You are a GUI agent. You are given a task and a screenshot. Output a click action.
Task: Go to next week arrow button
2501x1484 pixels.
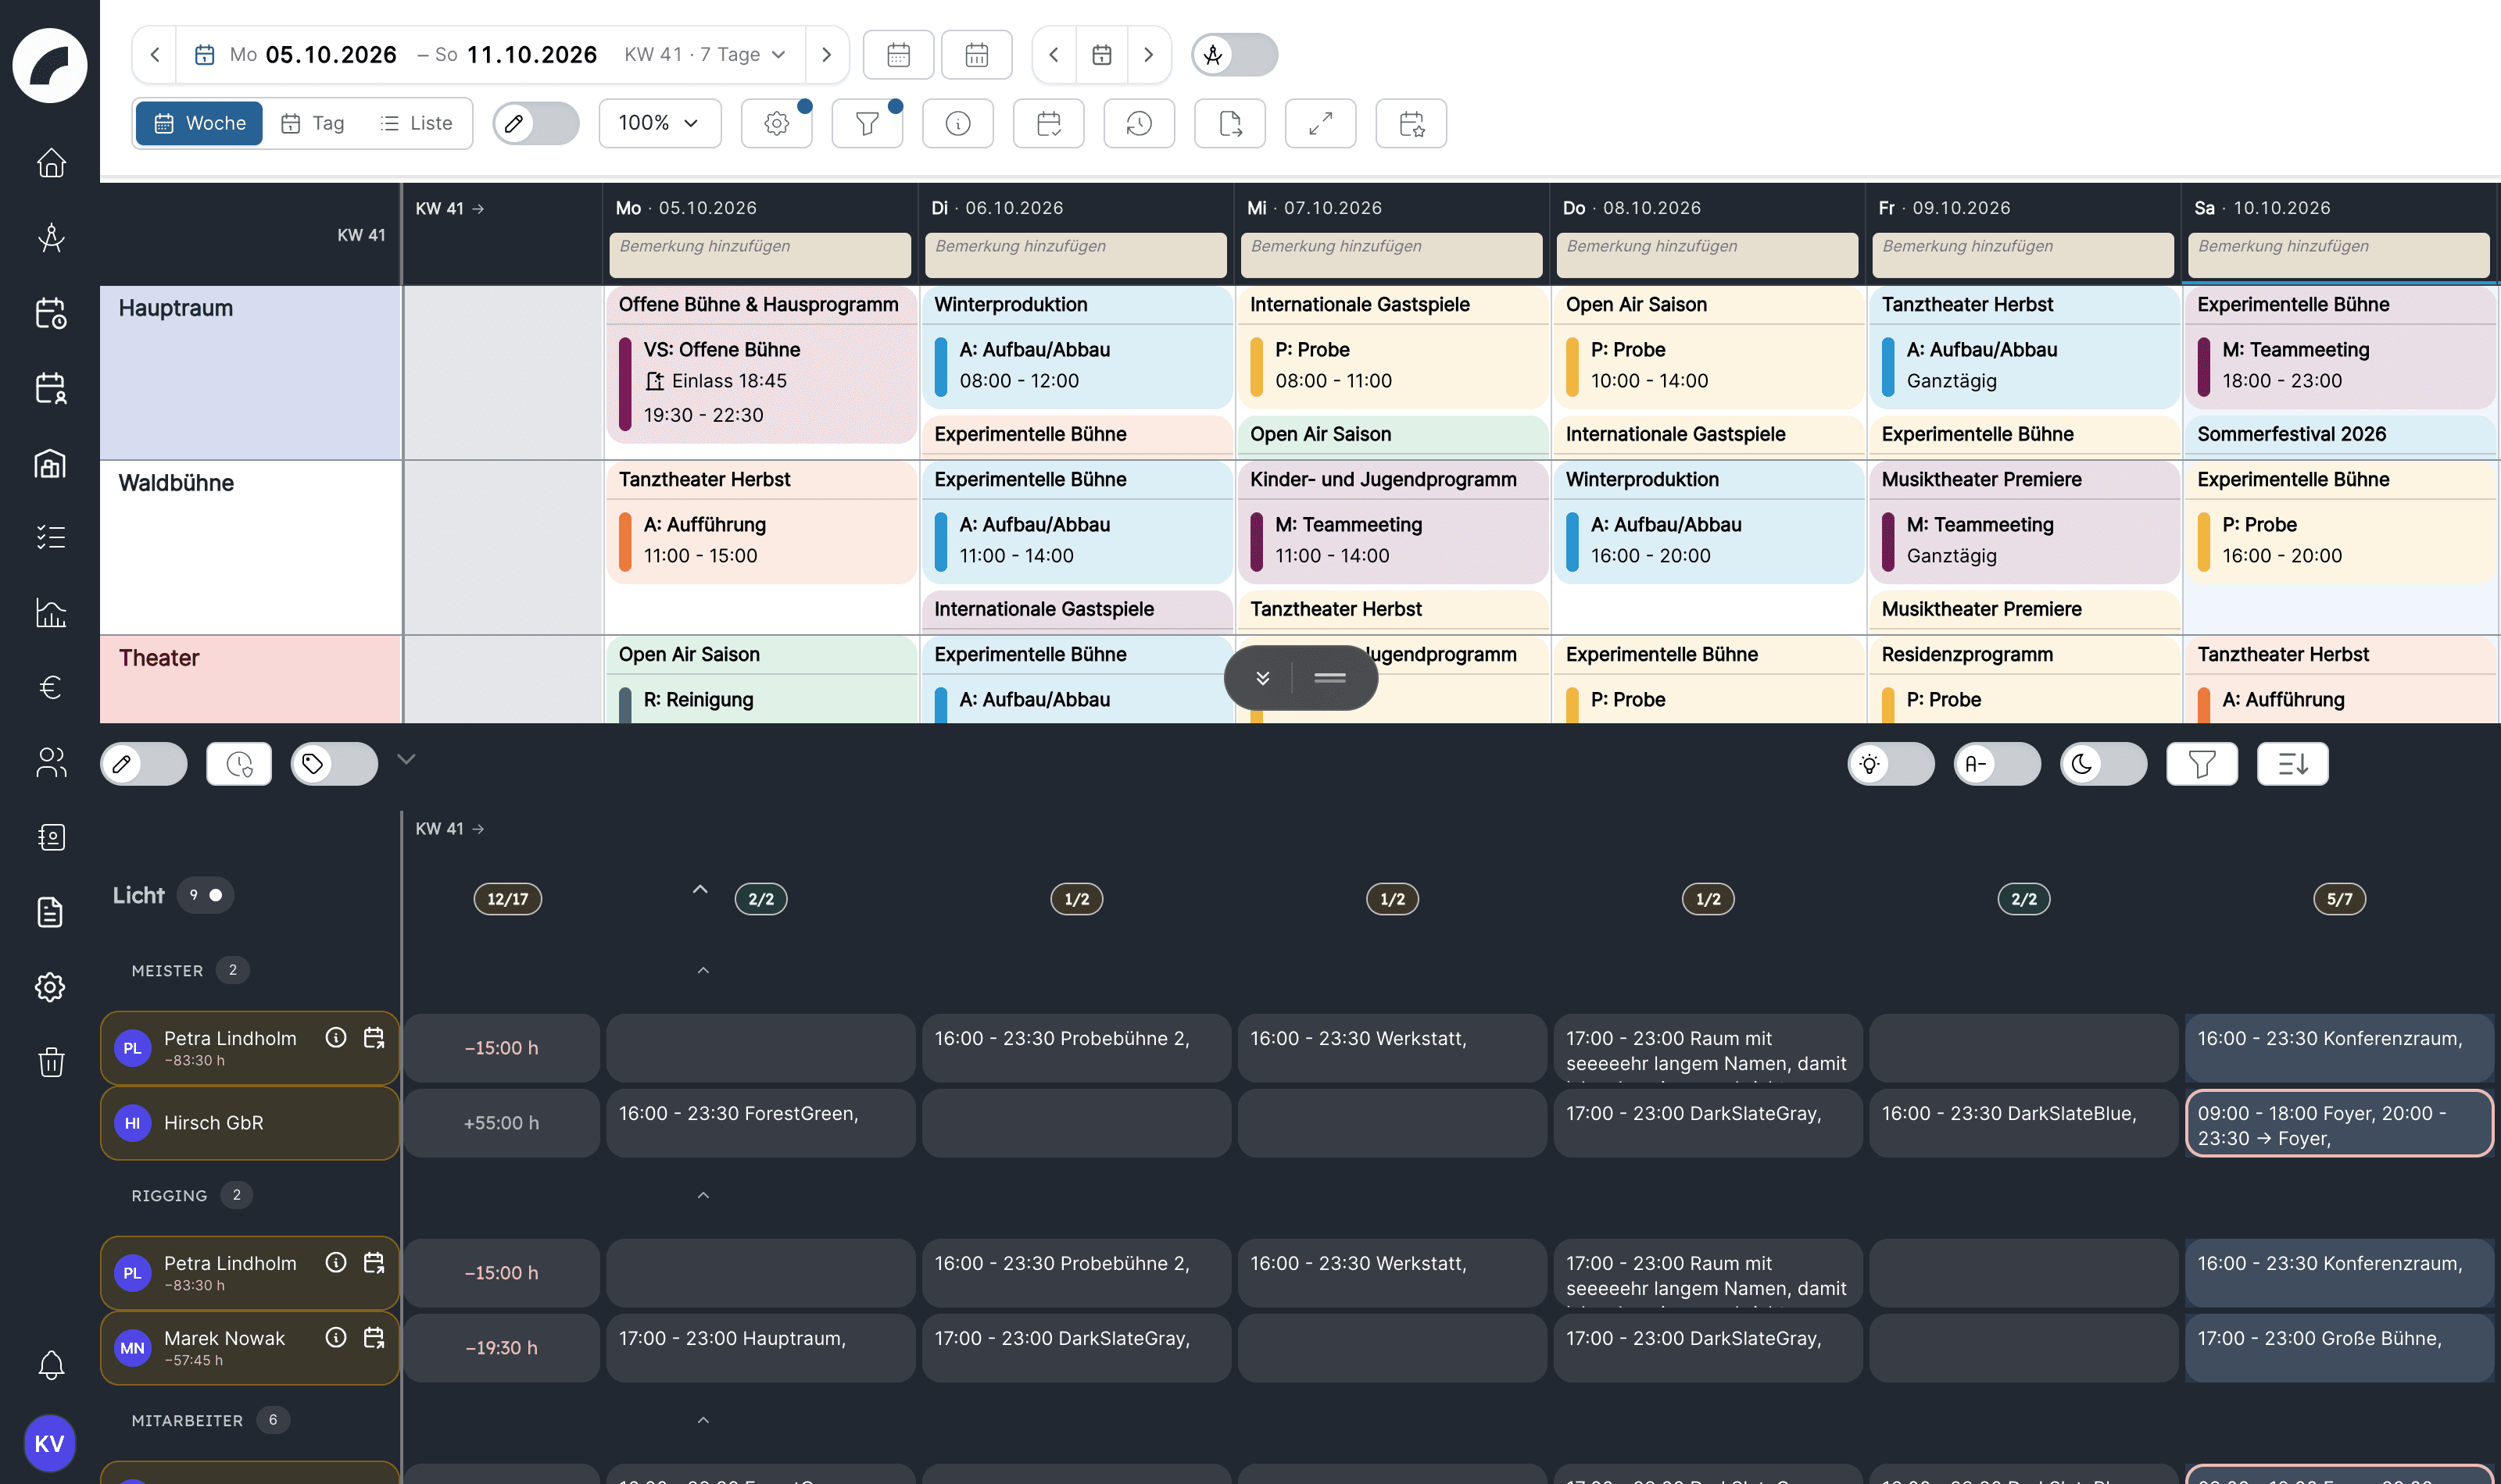pyautogui.click(x=826, y=54)
